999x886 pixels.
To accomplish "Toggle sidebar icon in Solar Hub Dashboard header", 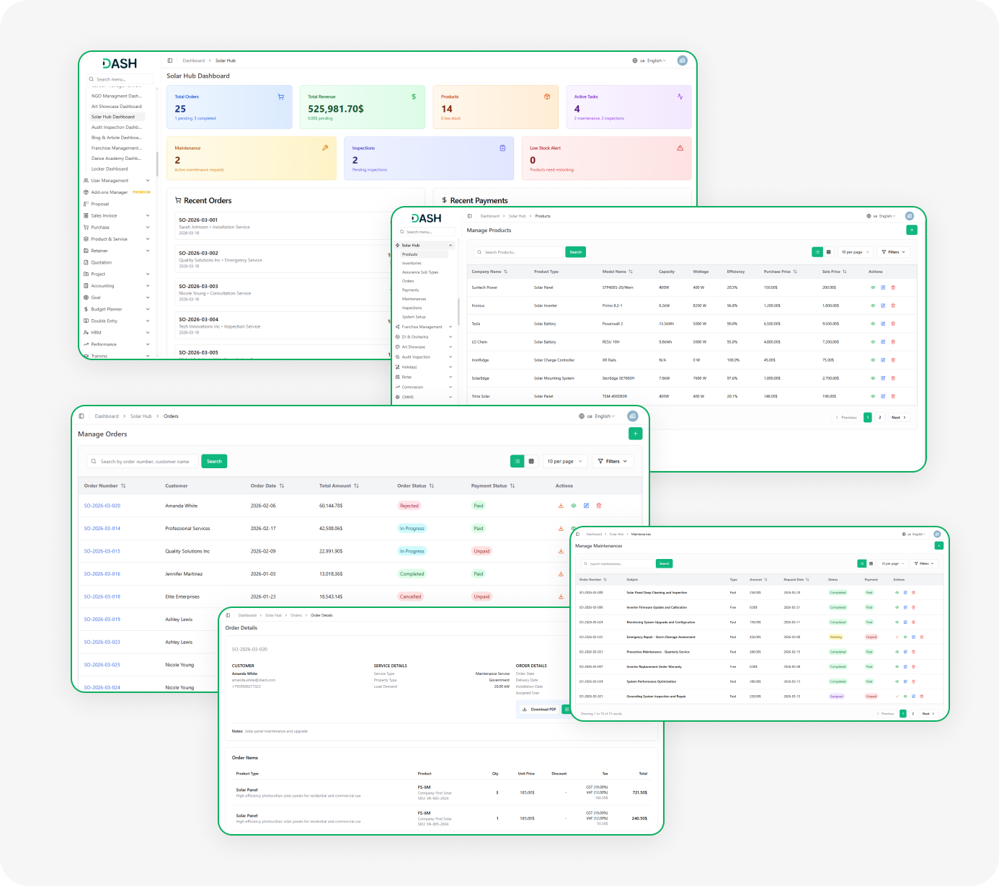I will point(170,61).
